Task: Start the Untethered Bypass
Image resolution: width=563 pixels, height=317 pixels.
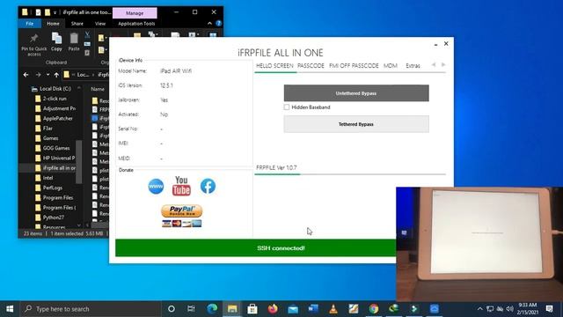Action: click(x=356, y=93)
